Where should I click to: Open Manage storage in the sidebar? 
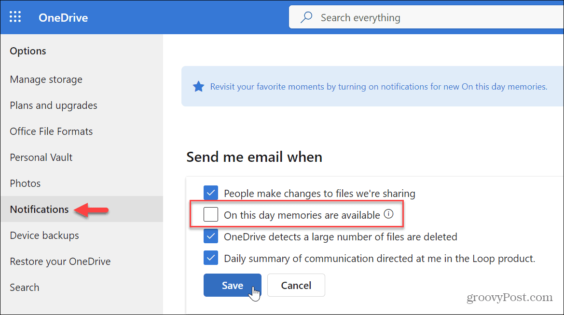[46, 79]
